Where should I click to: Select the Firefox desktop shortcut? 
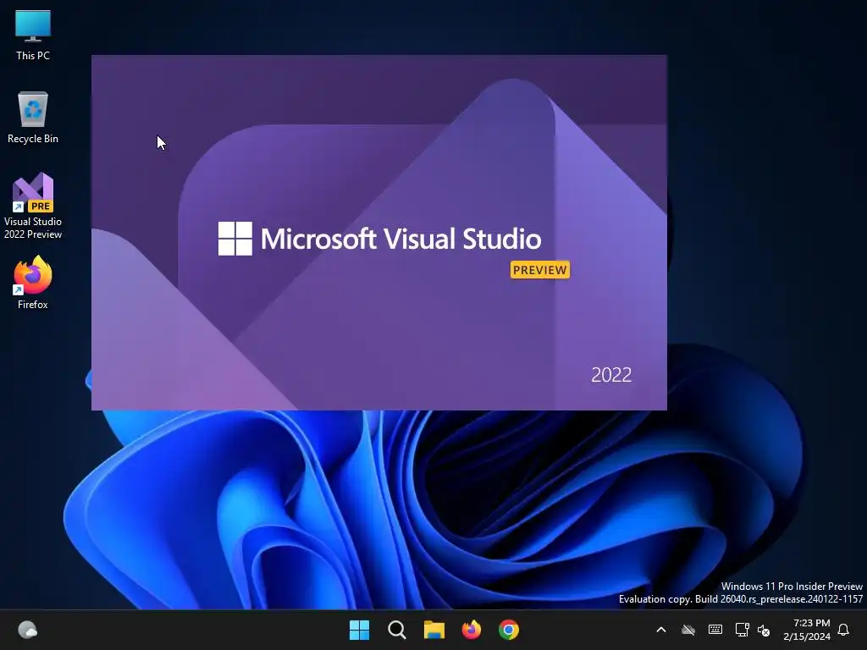tap(33, 283)
